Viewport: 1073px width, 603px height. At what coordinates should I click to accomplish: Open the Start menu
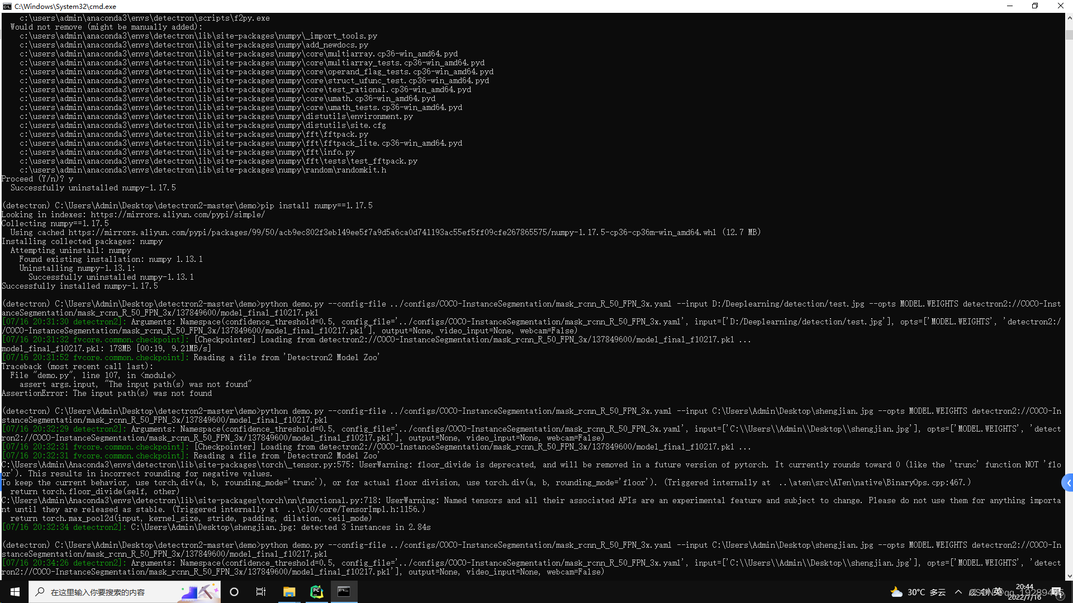tap(15, 591)
